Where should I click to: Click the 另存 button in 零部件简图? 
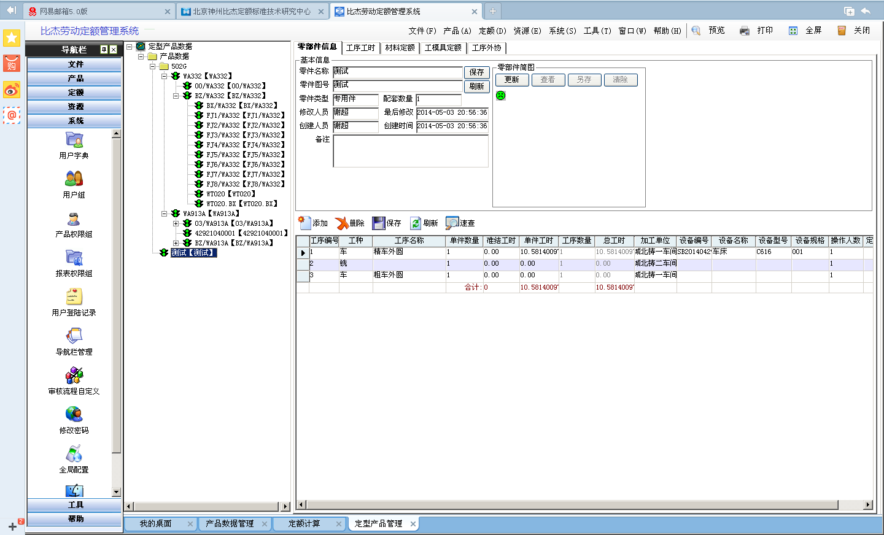[x=584, y=80]
